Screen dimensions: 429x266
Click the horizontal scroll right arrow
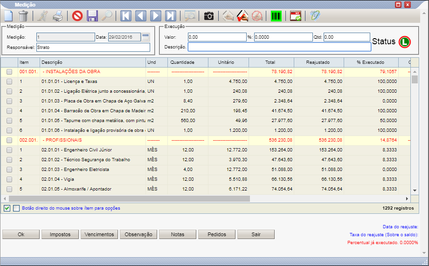(407, 199)
